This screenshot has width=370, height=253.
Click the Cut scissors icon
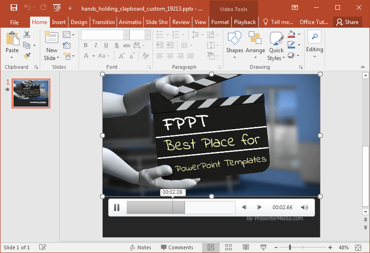27,35
